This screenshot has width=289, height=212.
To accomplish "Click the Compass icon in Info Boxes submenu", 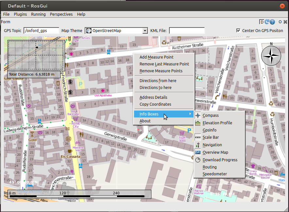I will point(197,115).
